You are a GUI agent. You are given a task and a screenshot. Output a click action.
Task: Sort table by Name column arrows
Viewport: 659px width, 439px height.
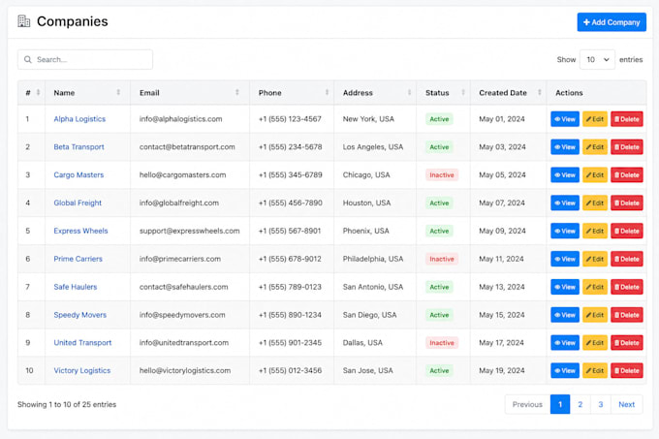118,92
